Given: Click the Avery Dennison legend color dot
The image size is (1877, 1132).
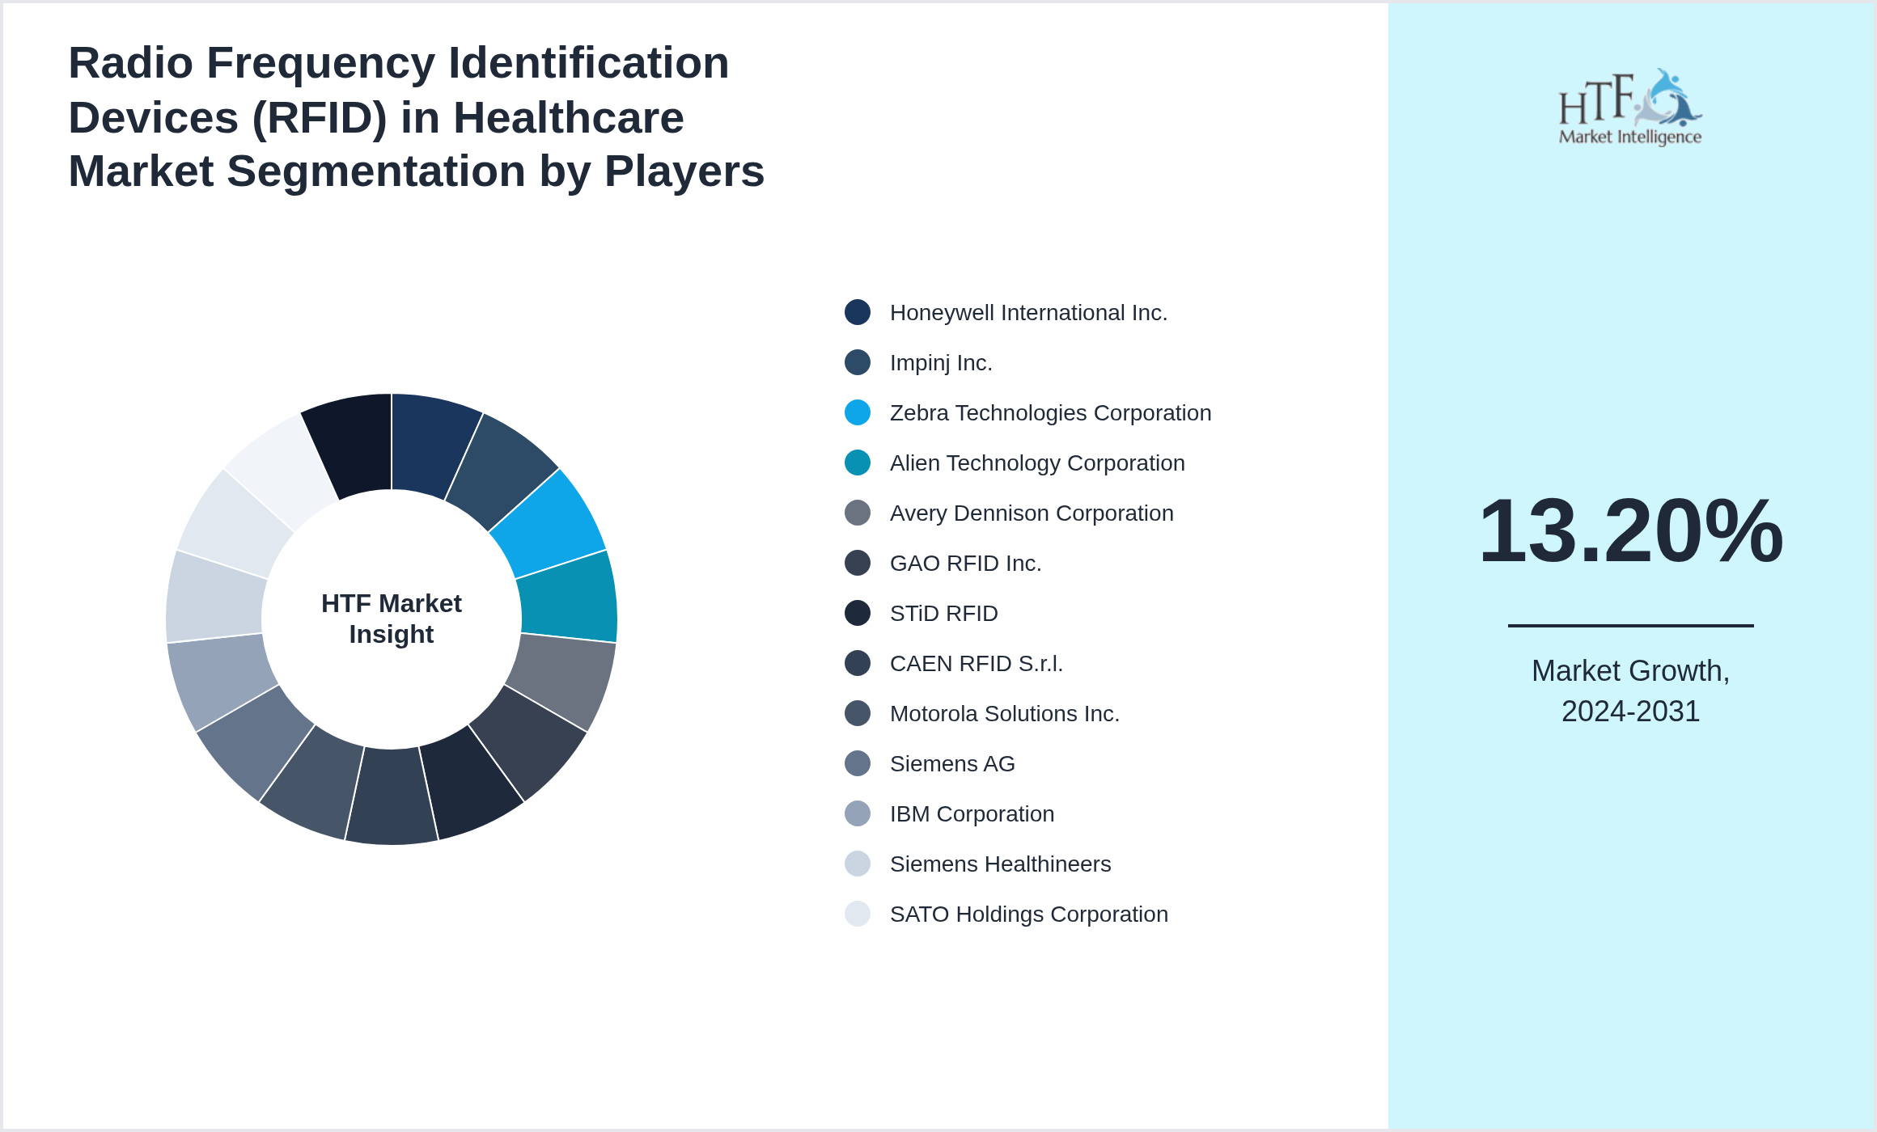Looking at the screenshot, I should click(x=858, y=513).
